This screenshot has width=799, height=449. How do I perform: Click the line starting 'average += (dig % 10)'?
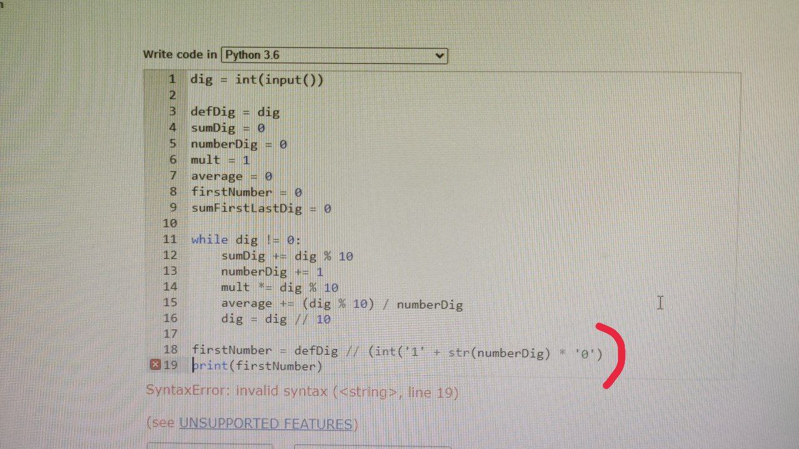pyautogui.click(x=341, y=304)
